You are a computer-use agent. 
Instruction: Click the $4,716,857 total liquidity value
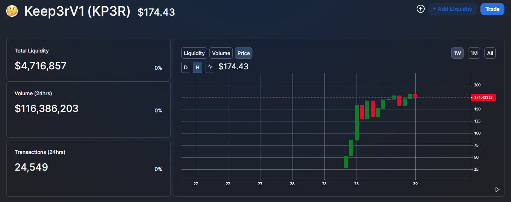40,66
